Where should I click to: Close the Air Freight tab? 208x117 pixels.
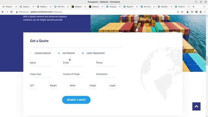pyautogui.click(x=154, y=6)
